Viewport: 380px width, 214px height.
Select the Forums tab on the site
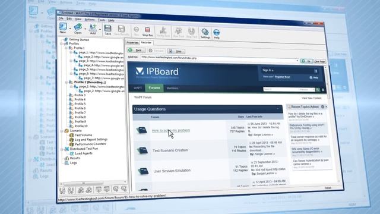pyautogui.click(x=154, y=88)
